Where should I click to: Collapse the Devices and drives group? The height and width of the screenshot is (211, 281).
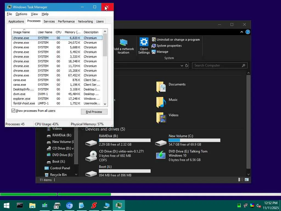click(x=83, y=129)
